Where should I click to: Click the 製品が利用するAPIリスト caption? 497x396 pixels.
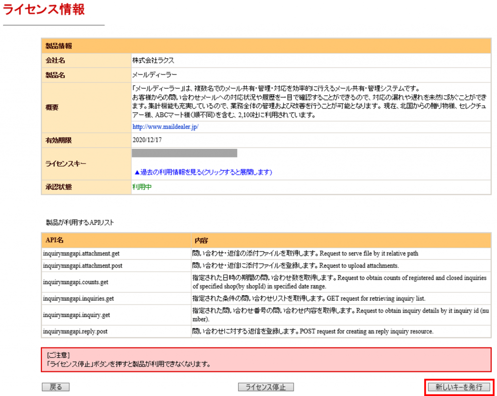tap(80, 222)
